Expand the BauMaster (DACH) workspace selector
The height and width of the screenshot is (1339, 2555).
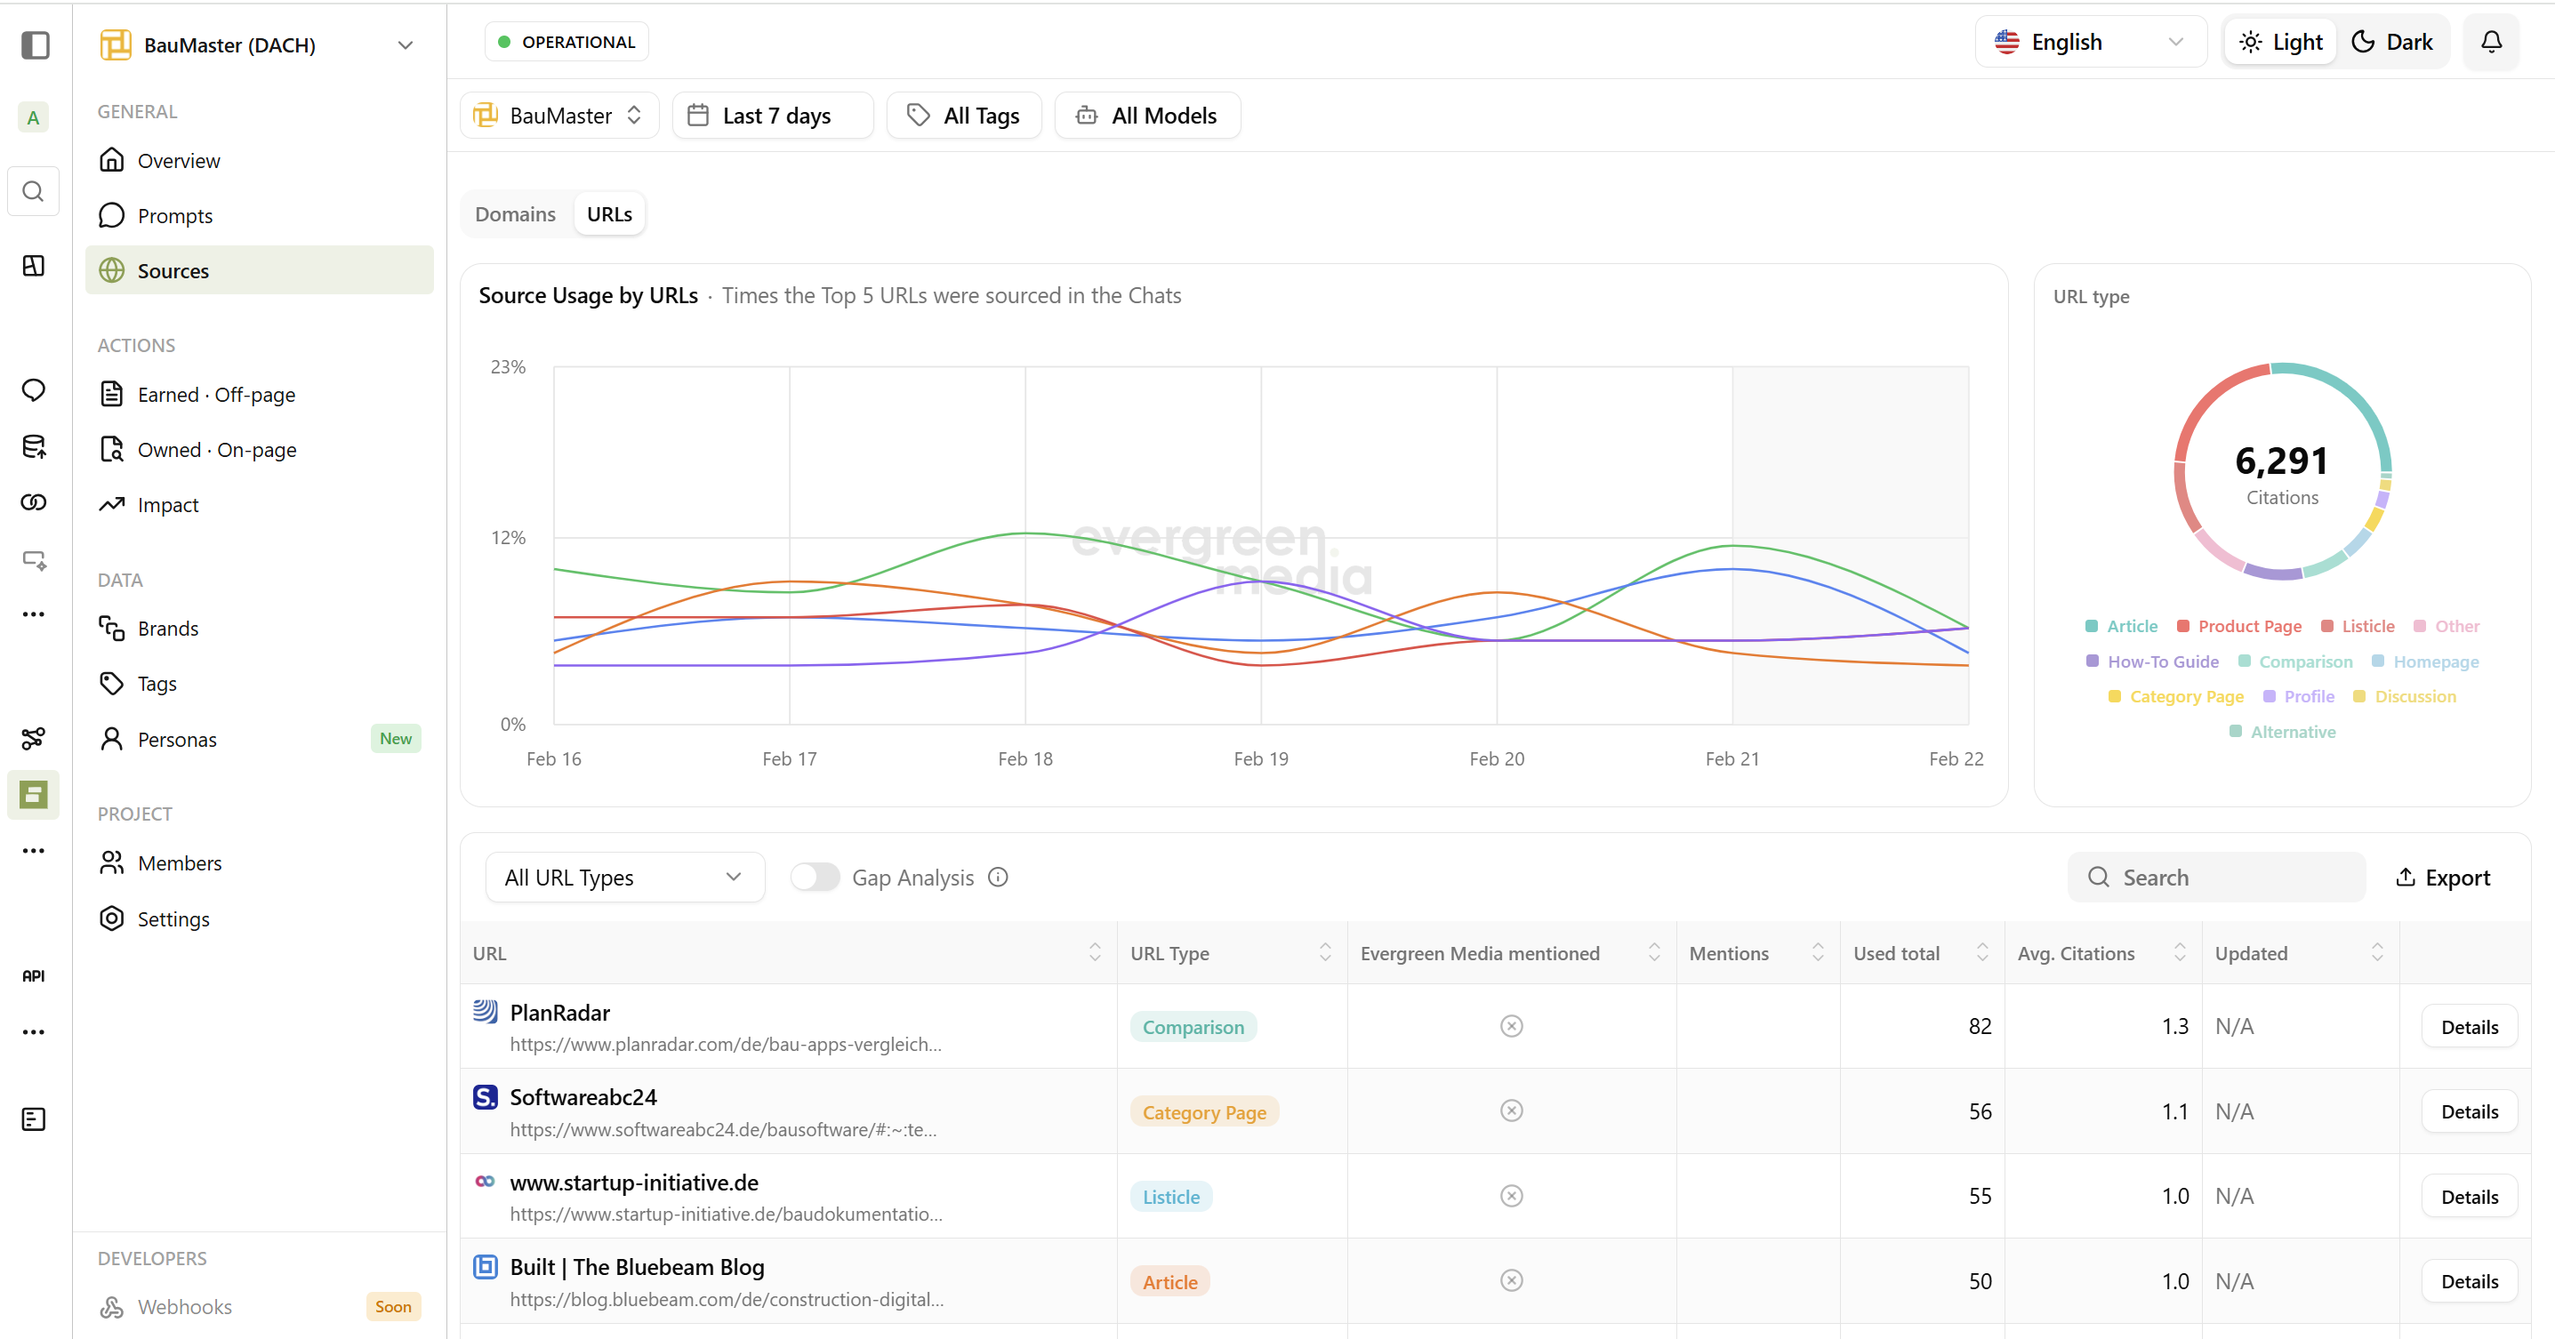[406, 45]
